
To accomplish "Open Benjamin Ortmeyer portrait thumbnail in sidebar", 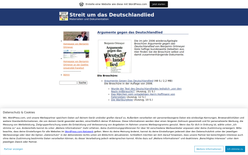I will click(x=76, y=36).
